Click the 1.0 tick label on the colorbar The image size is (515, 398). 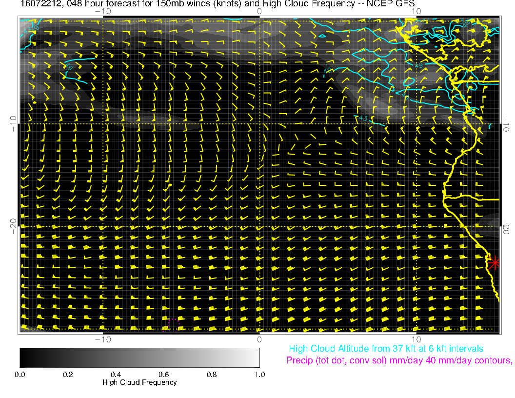259,375
